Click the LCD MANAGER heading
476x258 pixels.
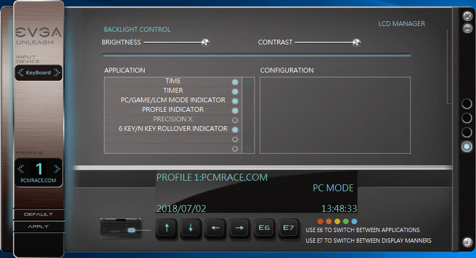402,24
